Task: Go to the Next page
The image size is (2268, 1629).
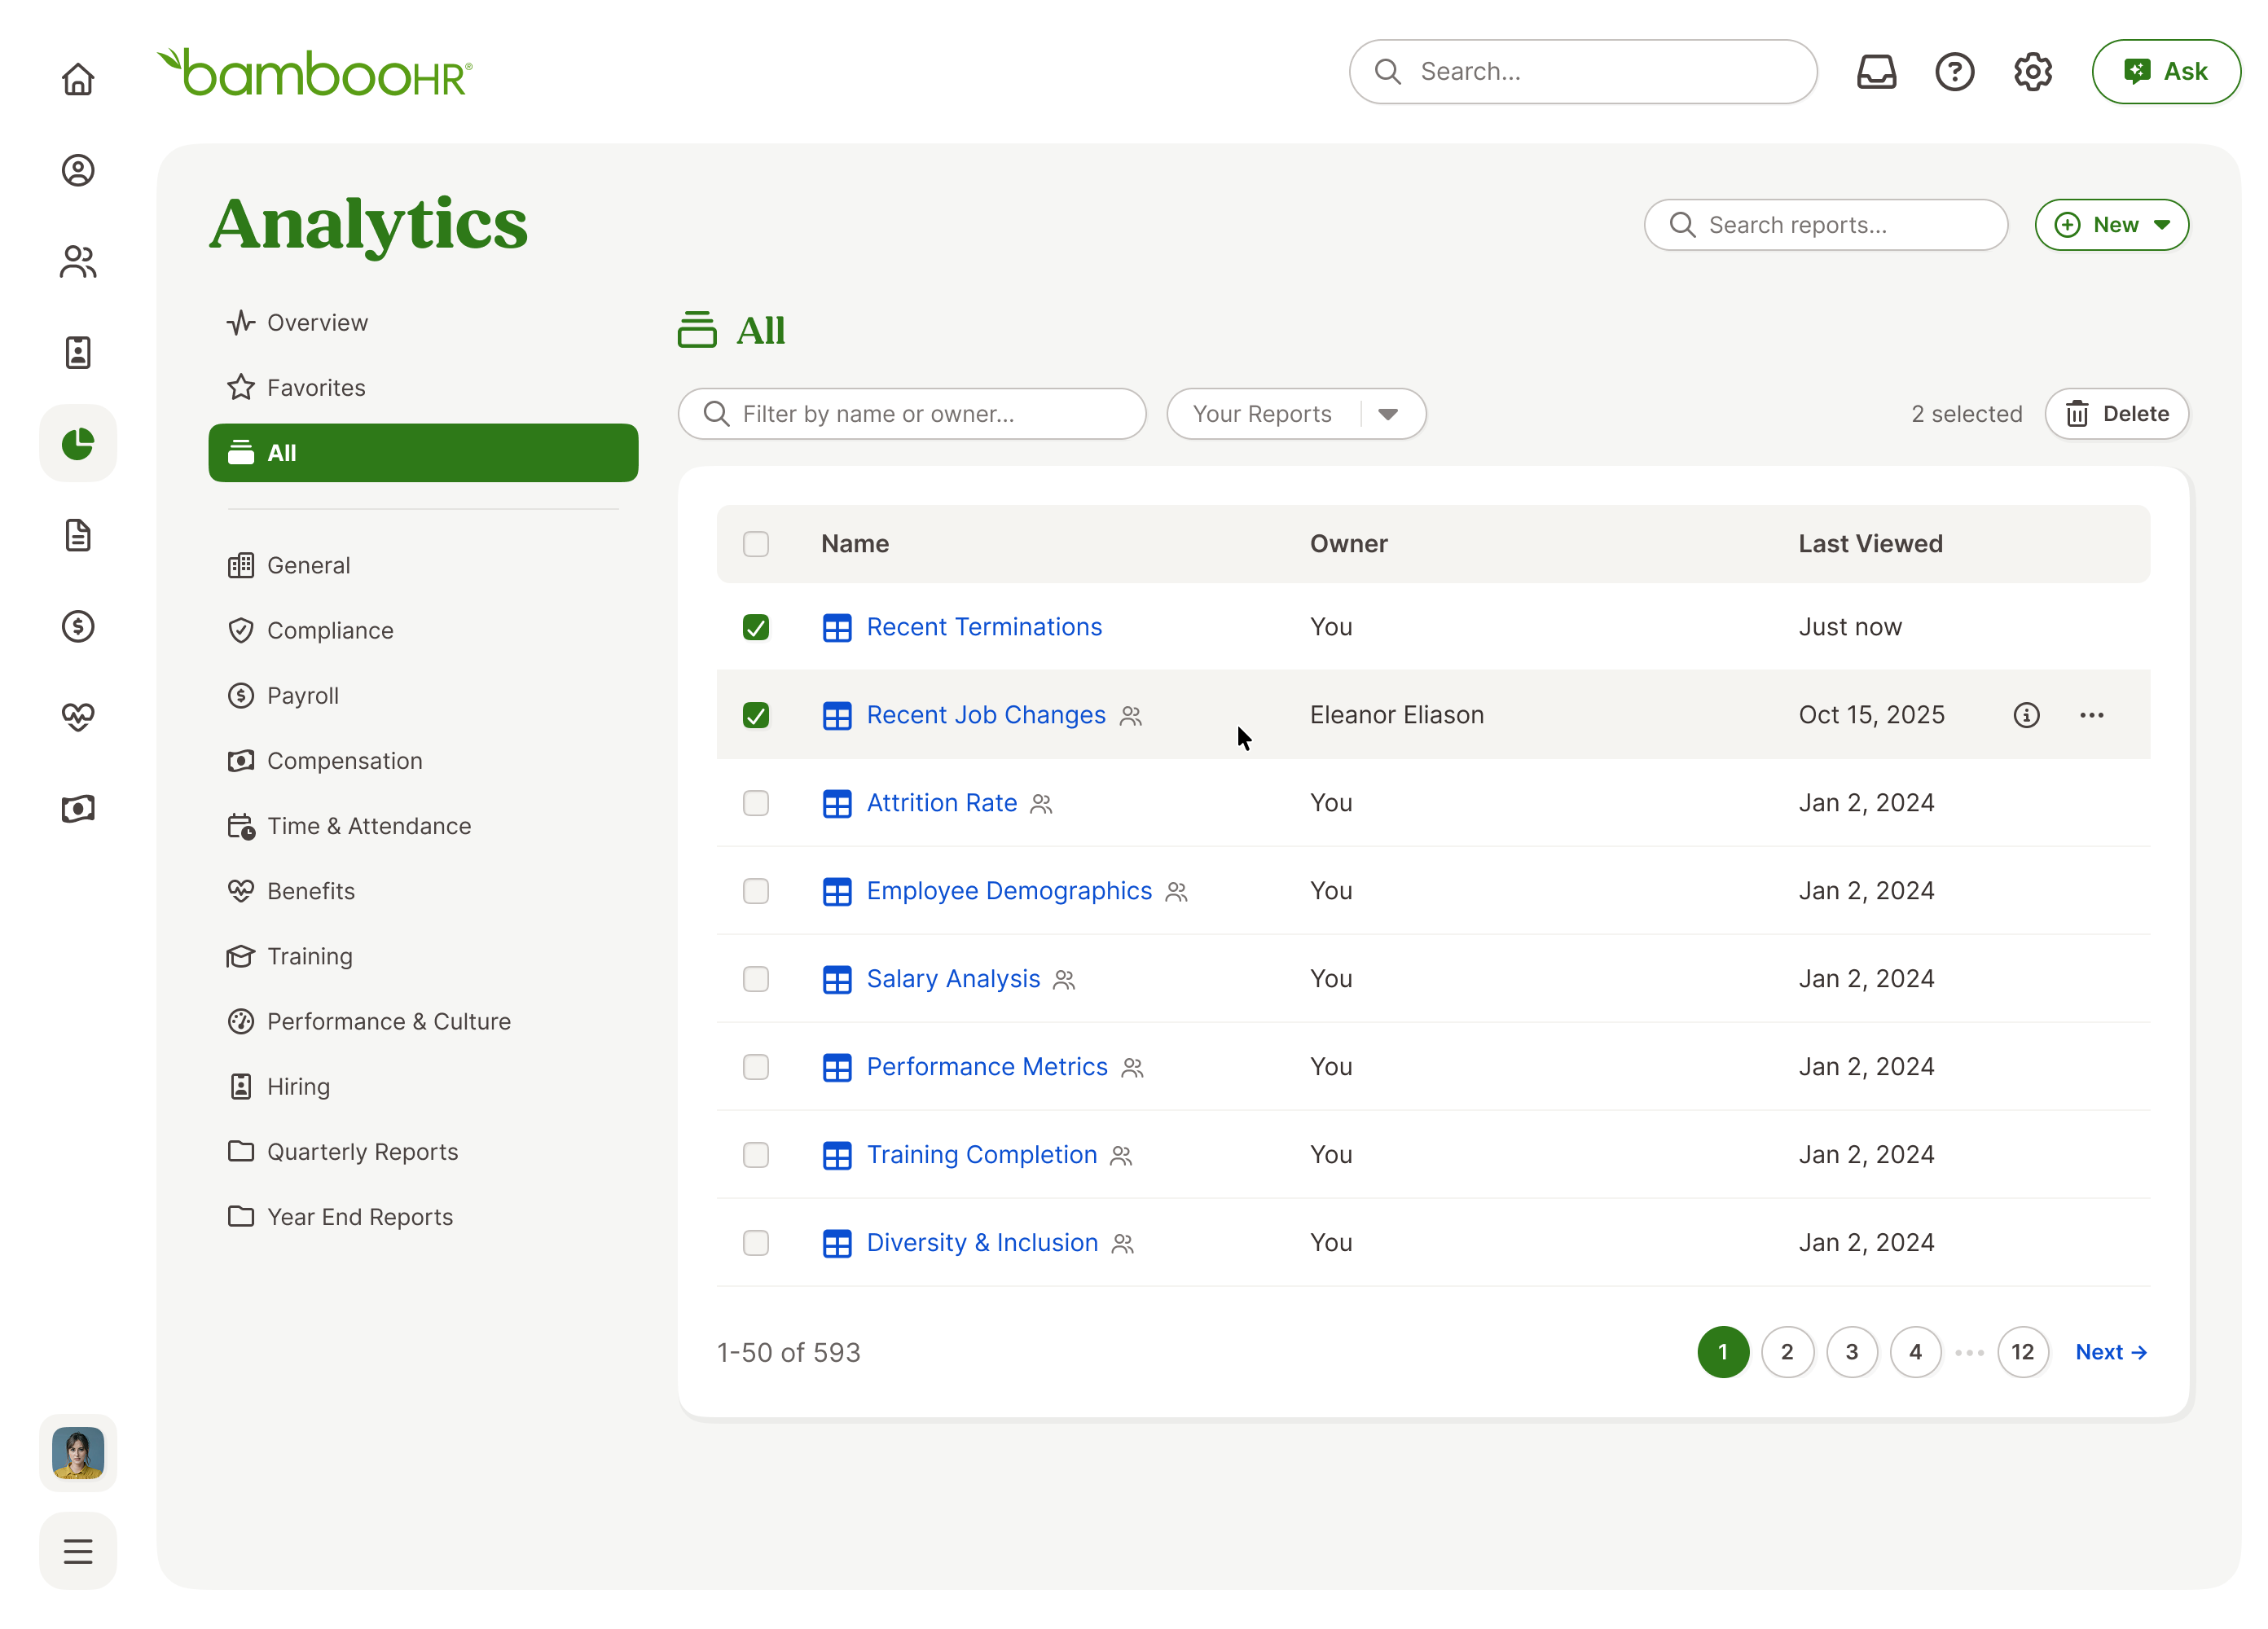Action: point(2111,1352)
